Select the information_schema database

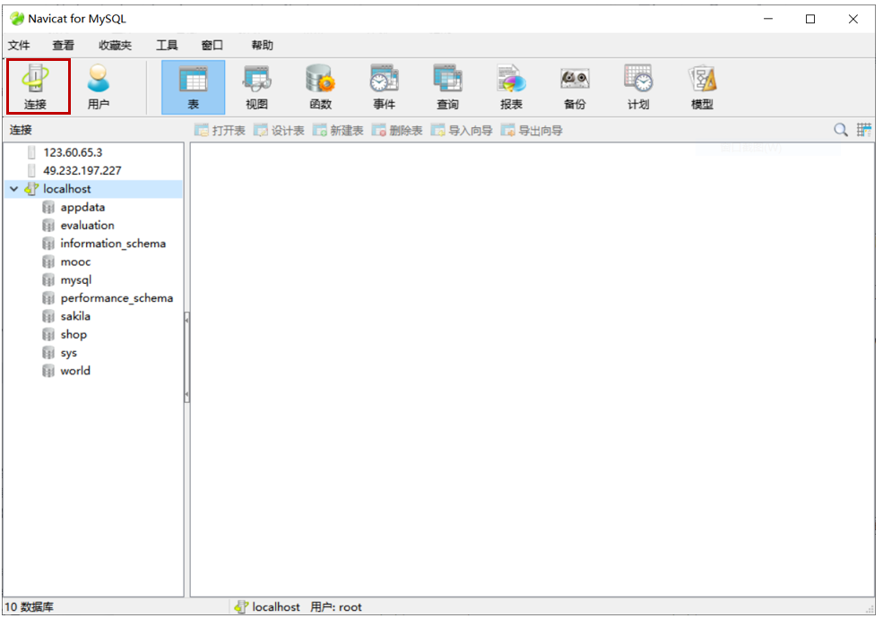113,244
